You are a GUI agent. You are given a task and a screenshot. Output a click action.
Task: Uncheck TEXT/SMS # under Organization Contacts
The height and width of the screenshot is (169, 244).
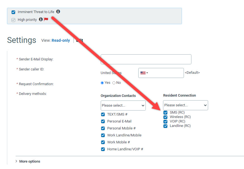[103, 114]
